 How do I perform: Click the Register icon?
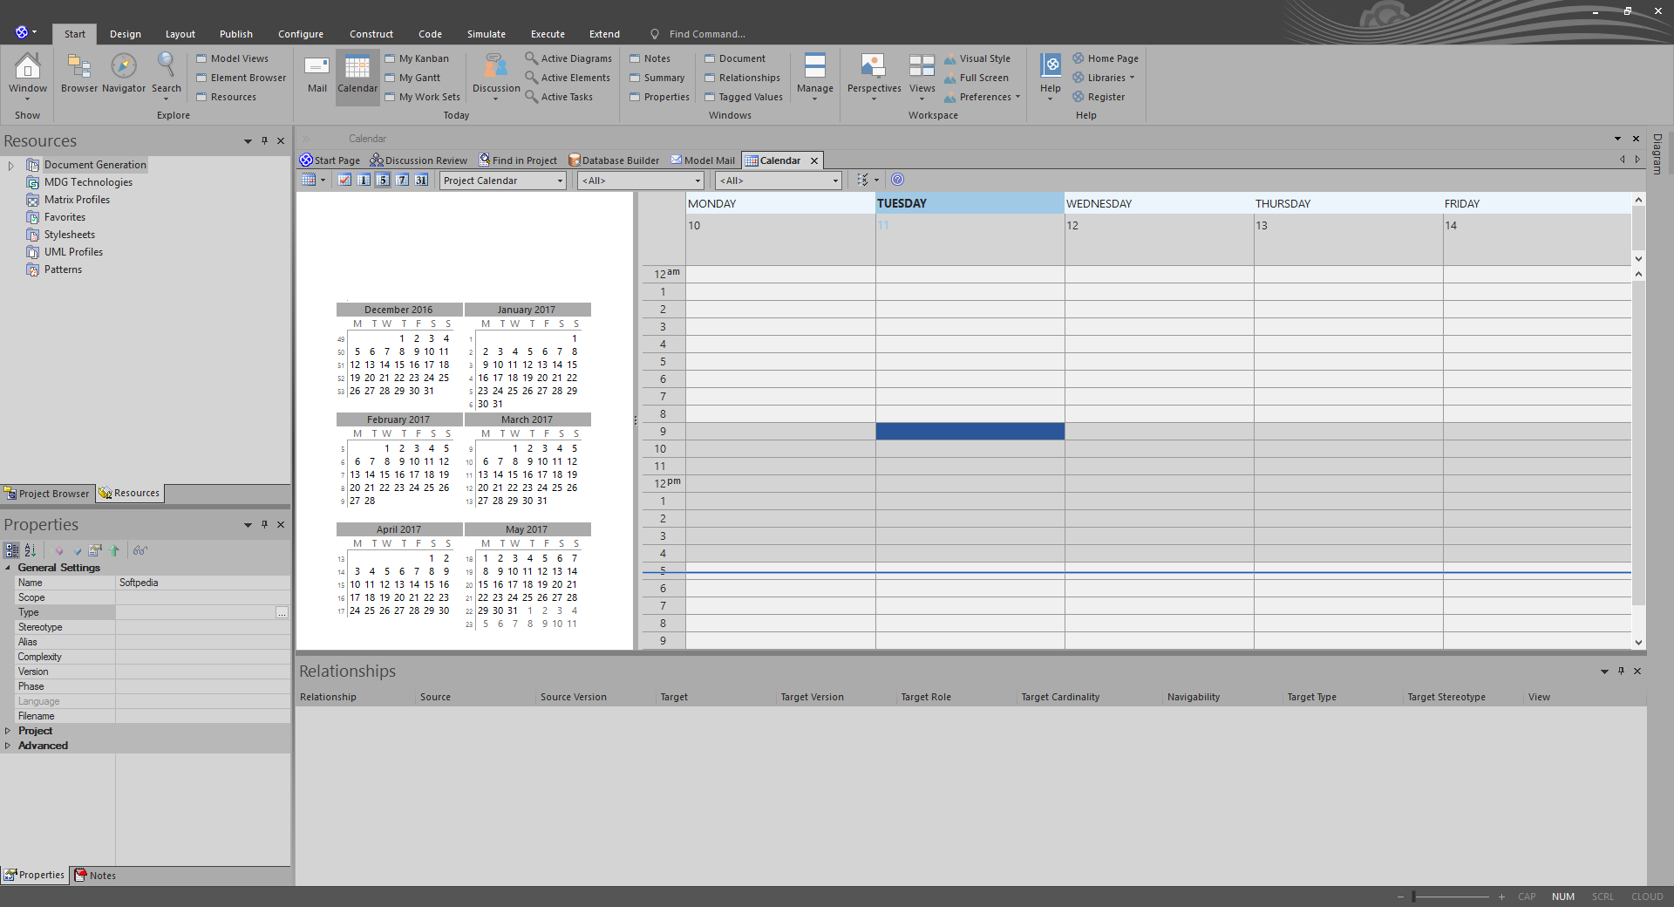[1079, 97]
